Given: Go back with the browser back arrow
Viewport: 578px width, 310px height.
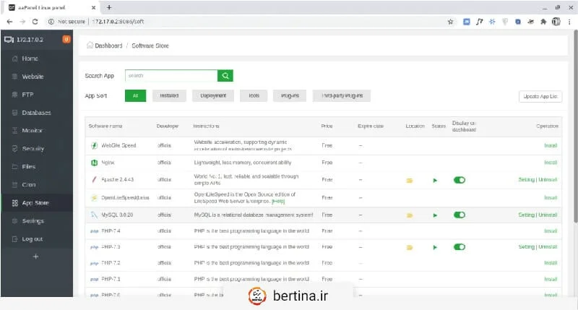Looking at the screenshot, I should 9,22.
